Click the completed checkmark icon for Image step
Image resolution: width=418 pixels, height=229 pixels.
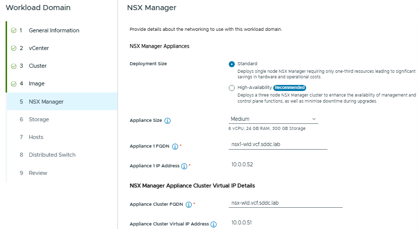(13, 83)
